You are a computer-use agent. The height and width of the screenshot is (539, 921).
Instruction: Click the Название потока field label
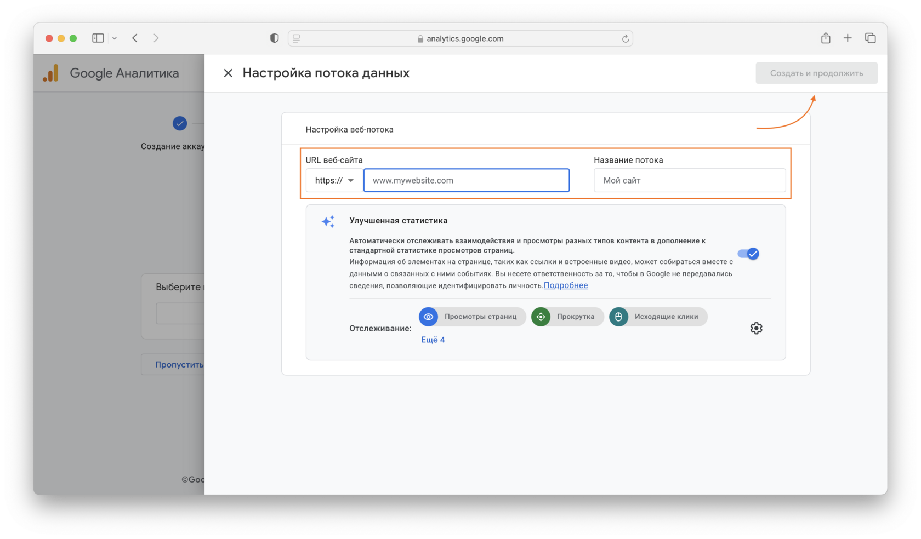pos(628,160)
